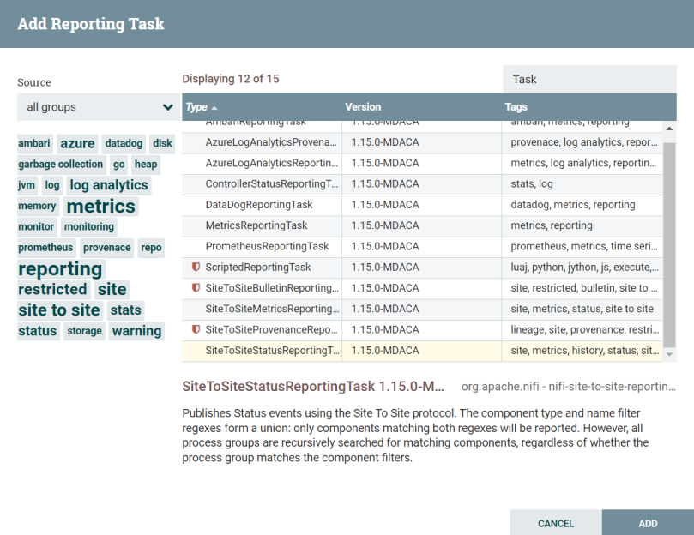The width and height of the screenshot is (694, 535).
Task: Filter by the "metrics" tag
Action: coord(100,206)
